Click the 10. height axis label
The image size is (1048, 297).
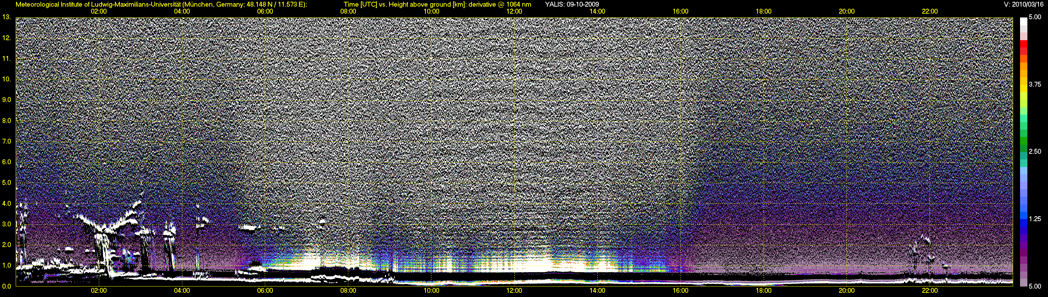7,79
